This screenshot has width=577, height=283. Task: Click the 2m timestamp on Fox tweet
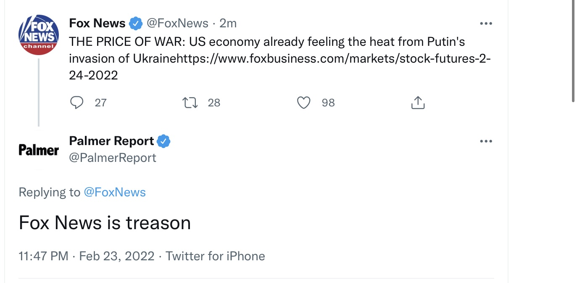228,23
